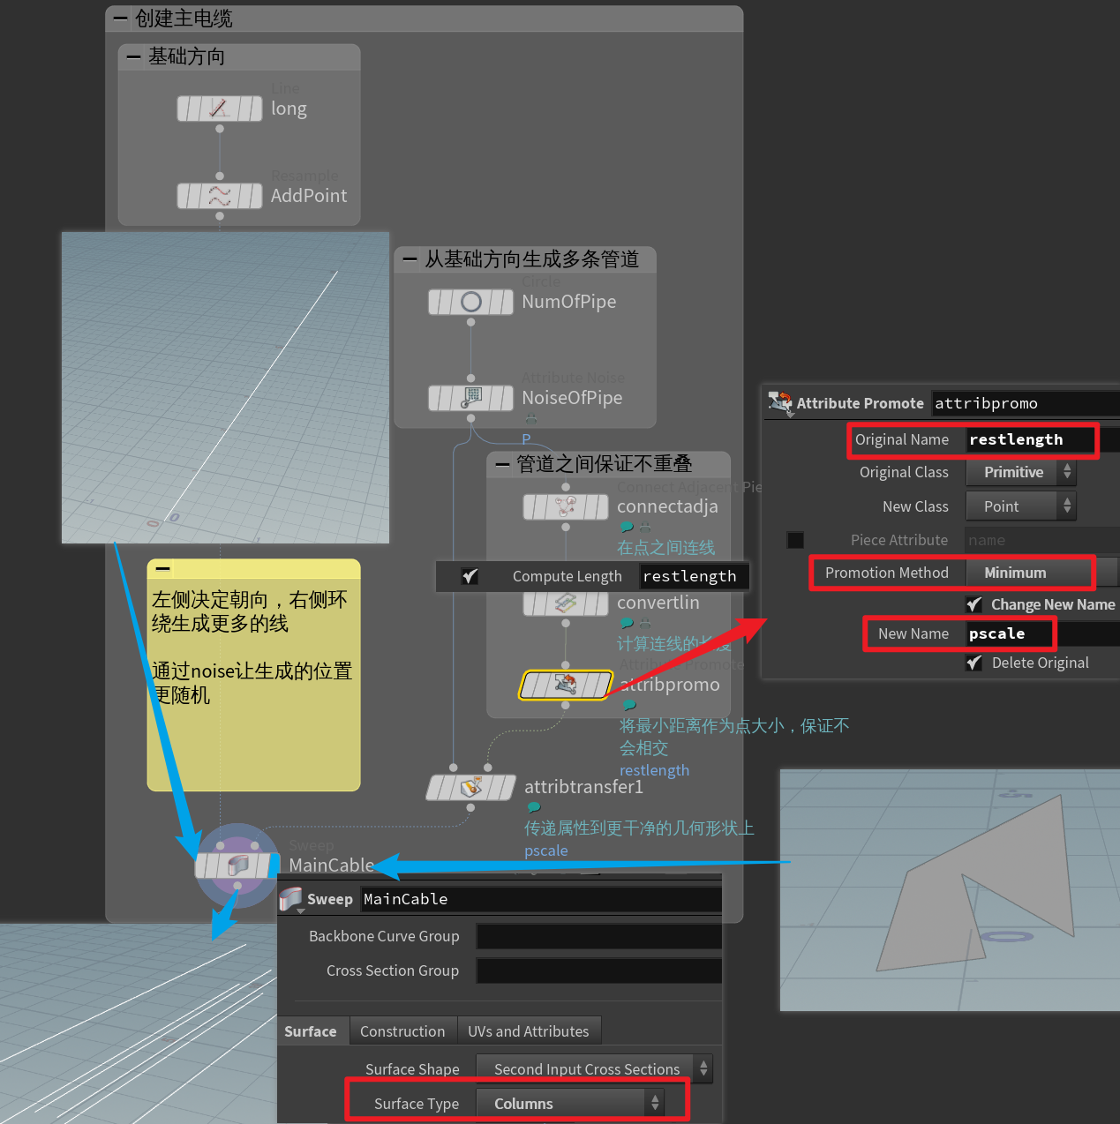
Task: Uncheck Change New Name
Action: (974, 604)
